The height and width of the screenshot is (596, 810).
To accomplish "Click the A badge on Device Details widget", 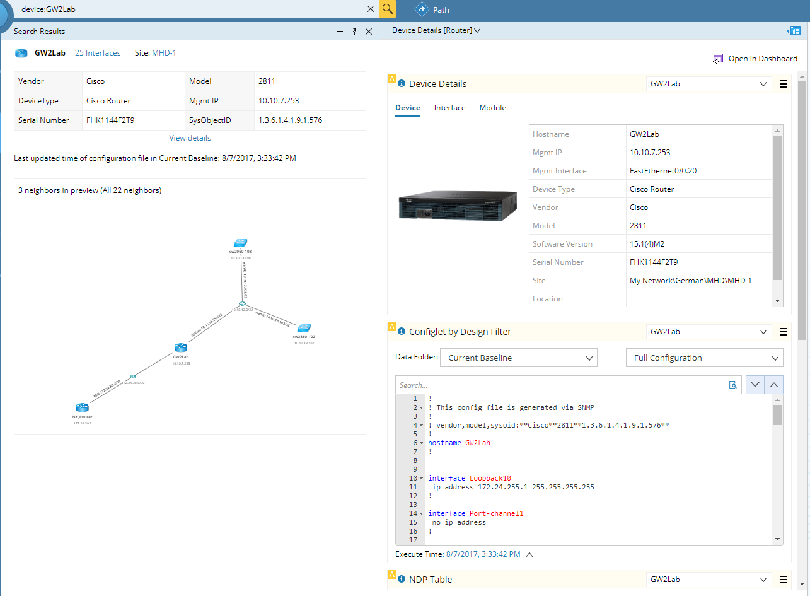I will coord(391,79).
